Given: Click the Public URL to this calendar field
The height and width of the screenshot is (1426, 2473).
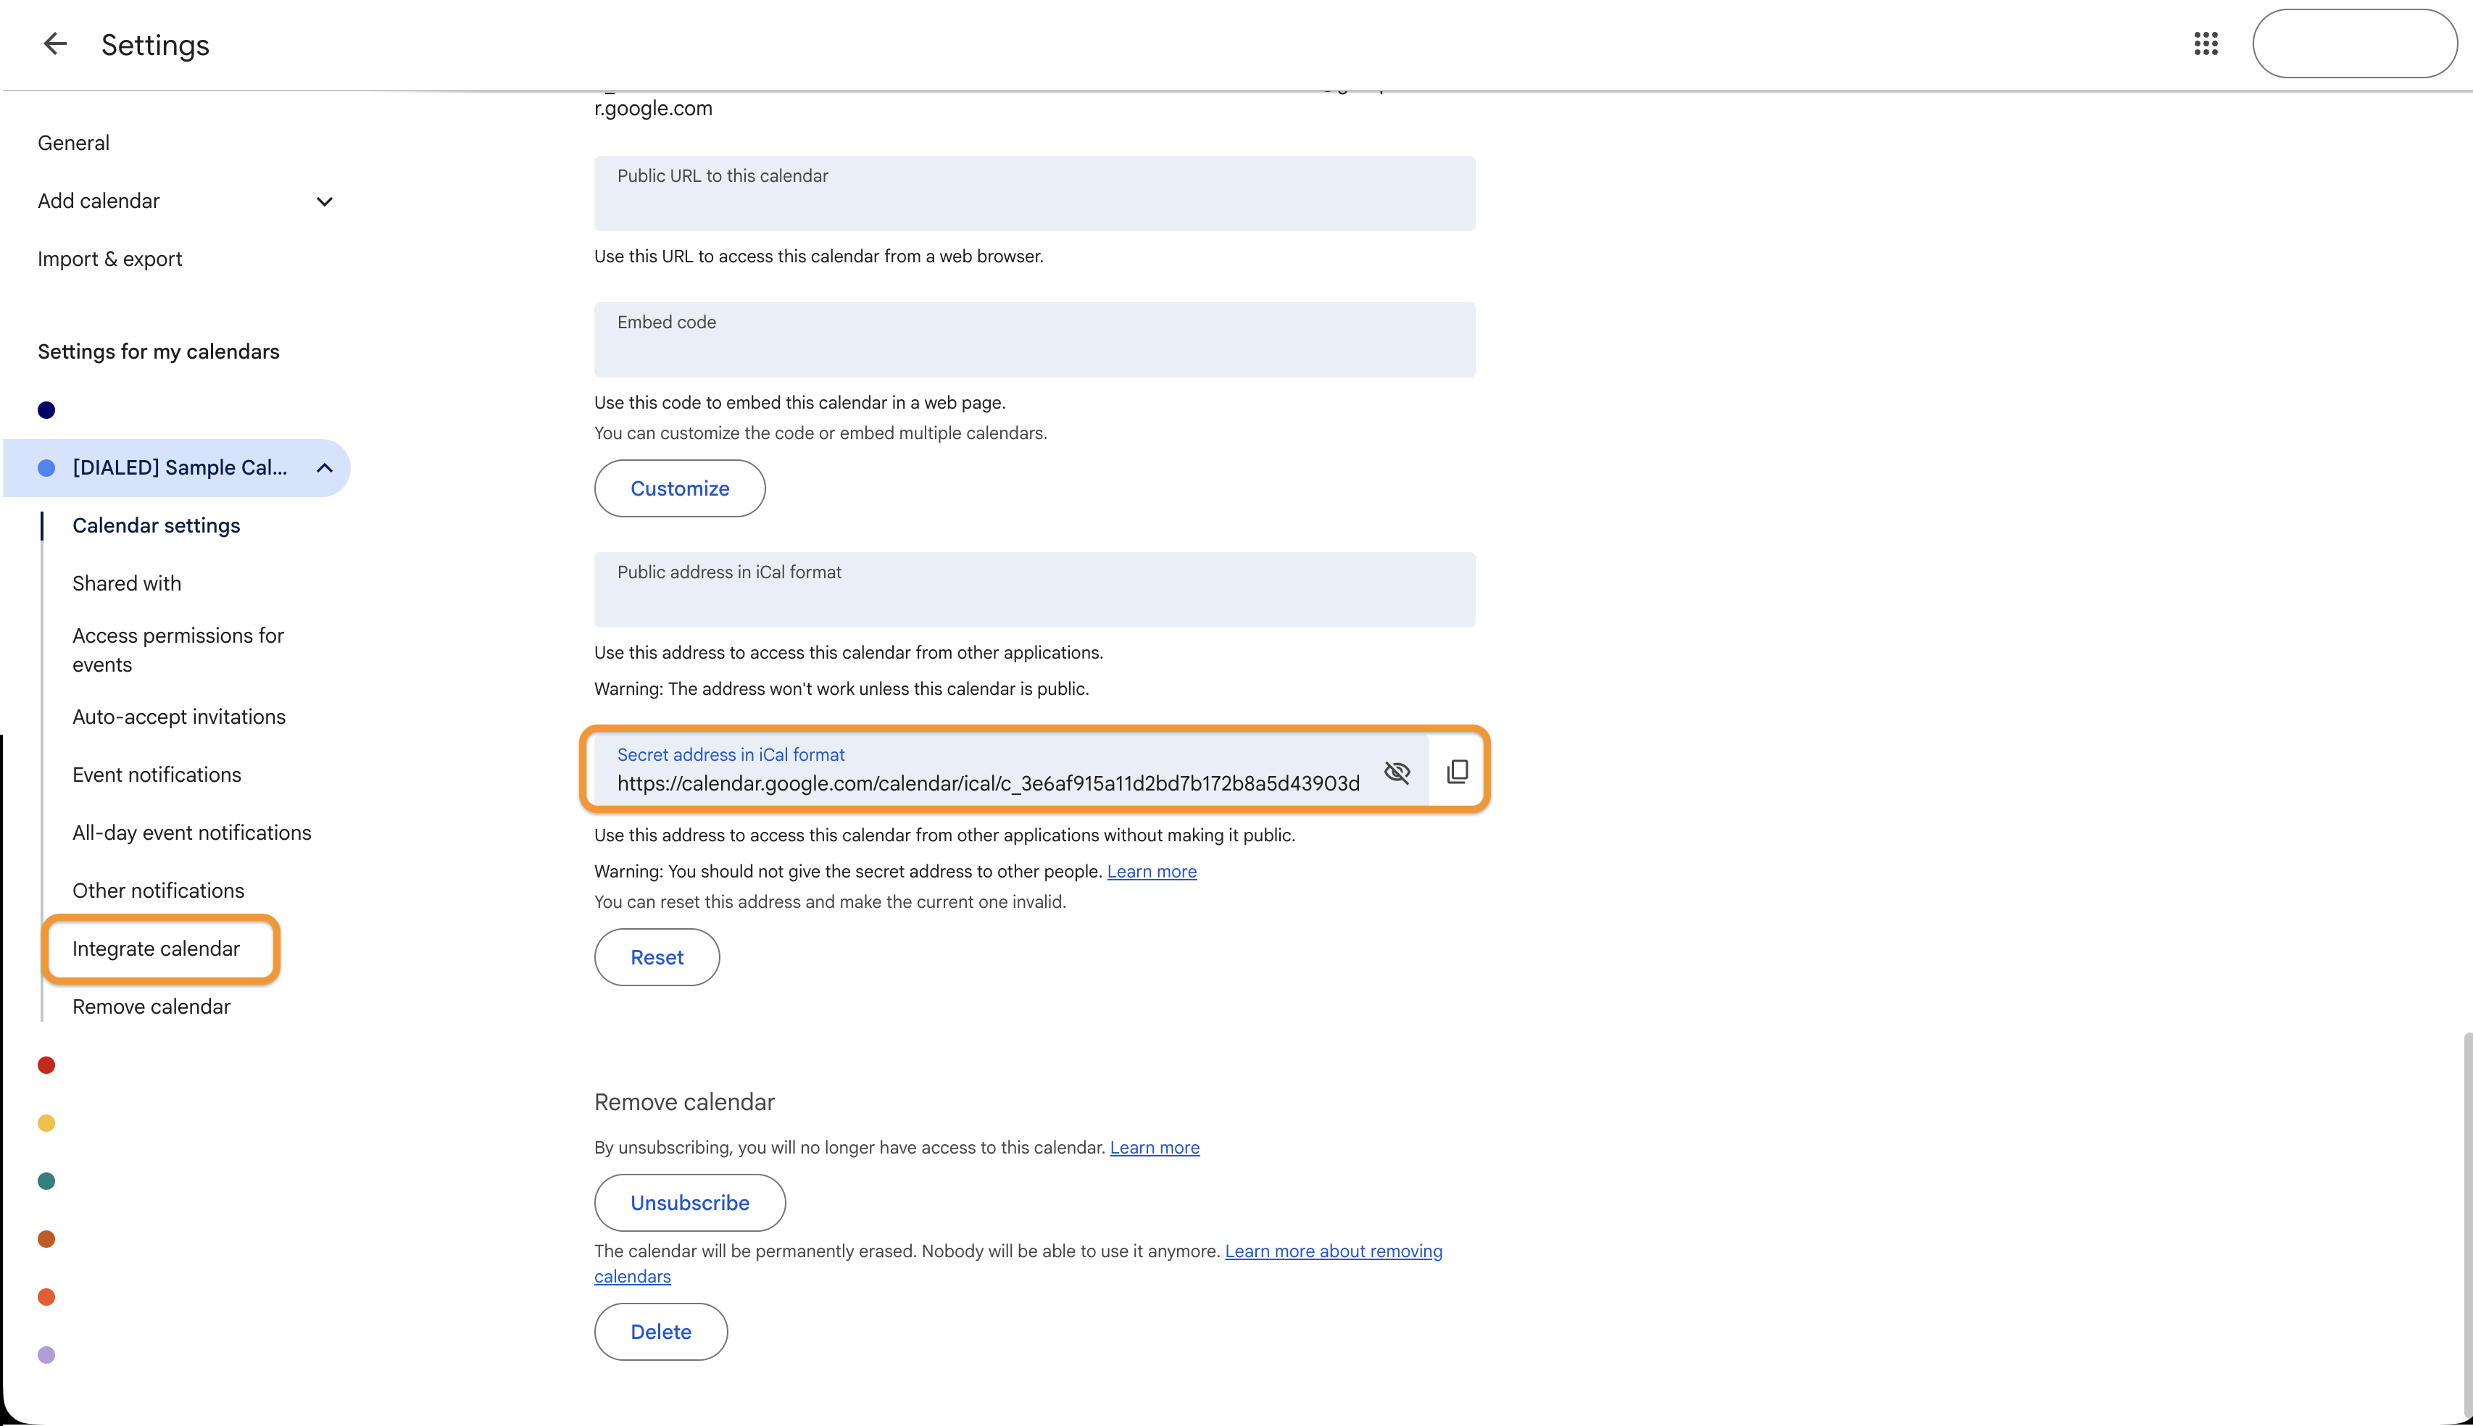Looking at the screenshot, I should [x=1034, y=193].
